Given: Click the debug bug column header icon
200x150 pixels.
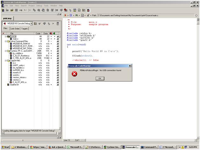Looking at the screenshot, I should click(51, 33).
